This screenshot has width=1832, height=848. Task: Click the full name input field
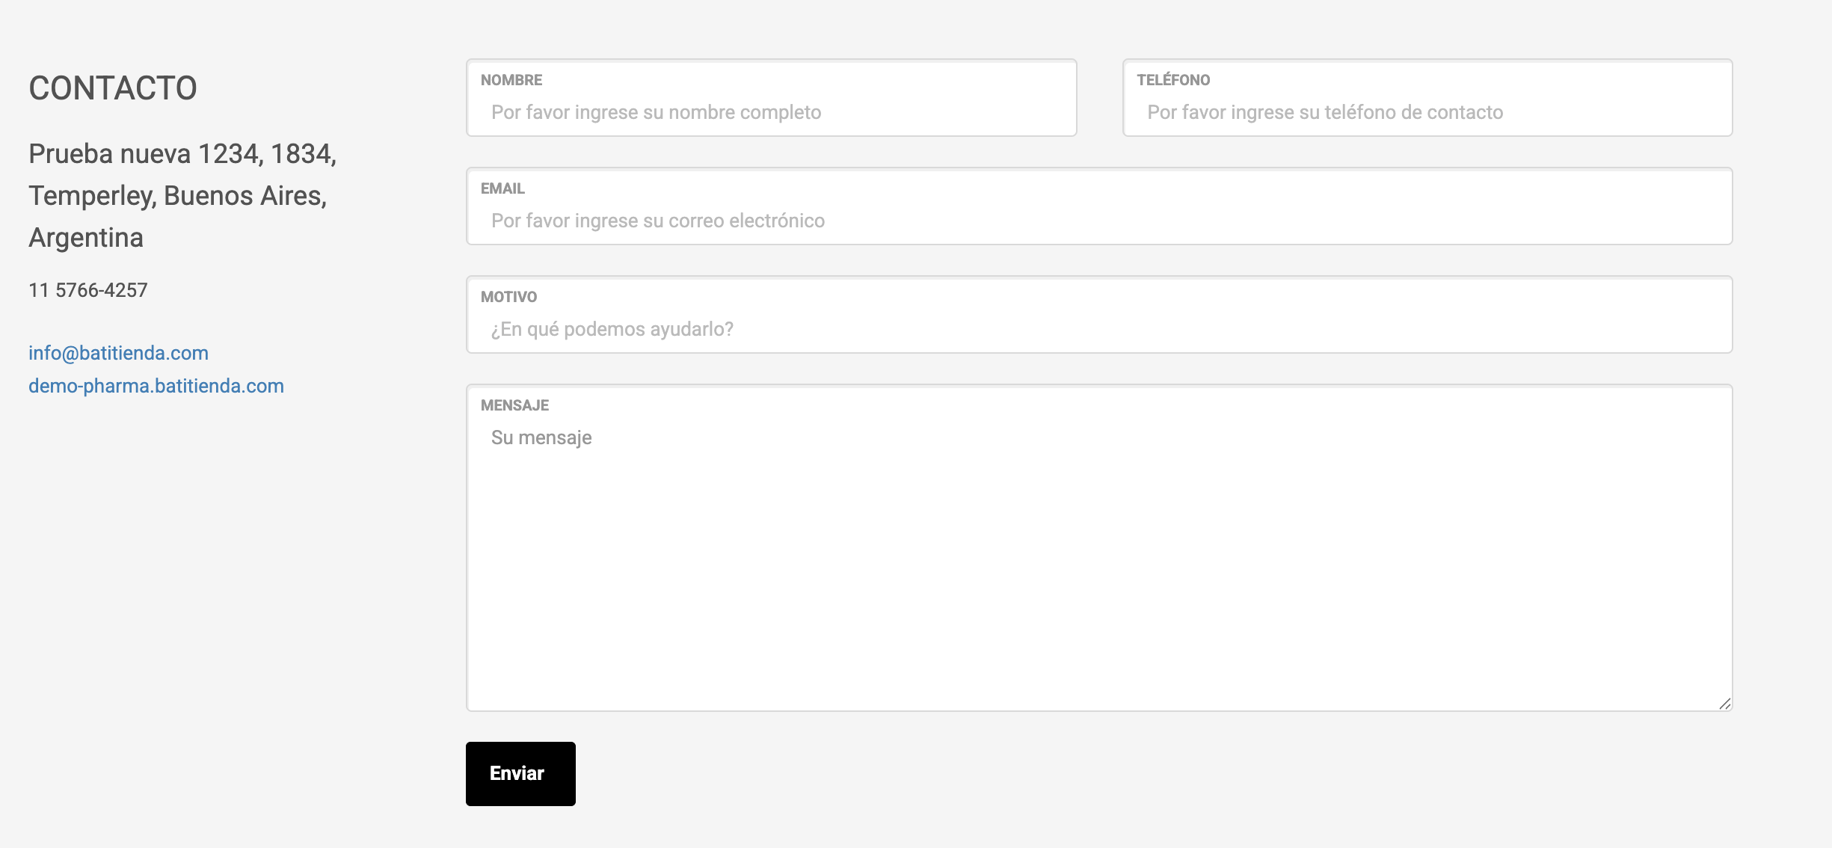[x=770, y=112]
